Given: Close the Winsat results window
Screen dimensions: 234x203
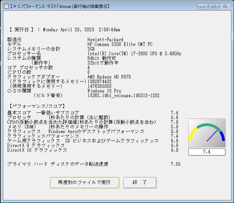Looking at the screenshot, I should (x=225, y=6).
